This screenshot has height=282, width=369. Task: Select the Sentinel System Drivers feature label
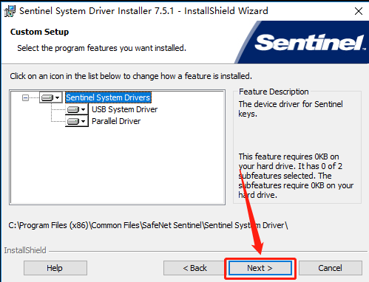pos(108,97)
